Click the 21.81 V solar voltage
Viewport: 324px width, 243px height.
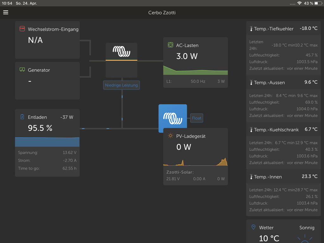[173, 179]
